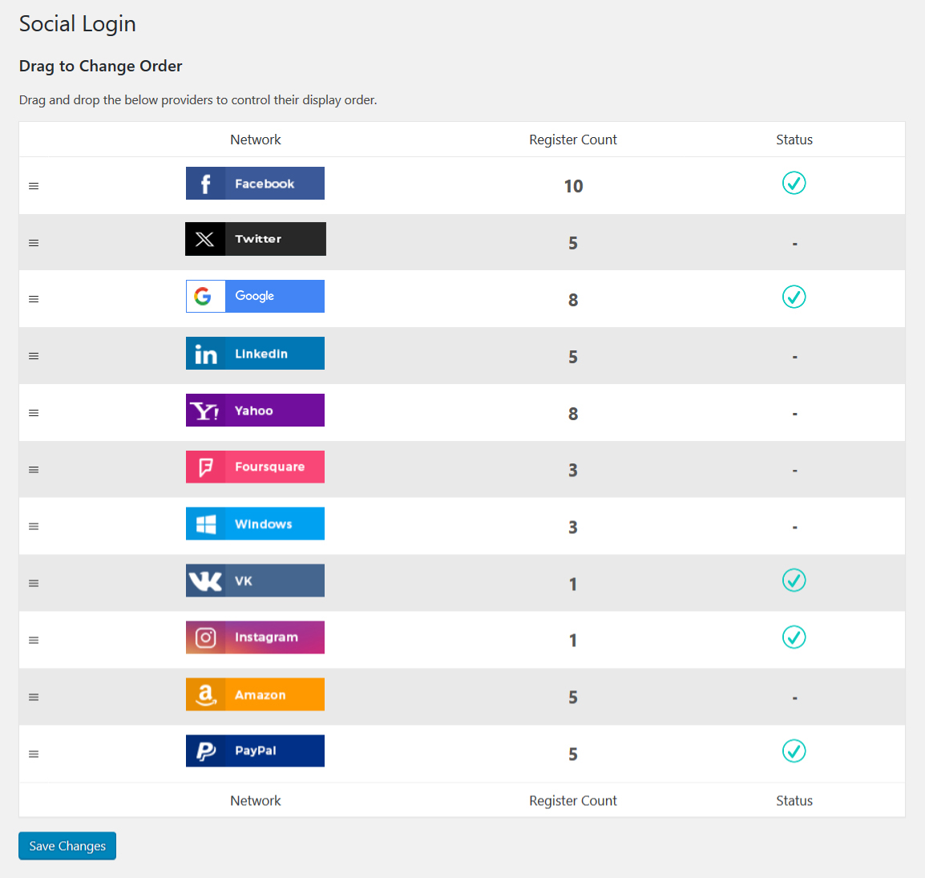Click the Social Login page title
The image size is (925, 878).
click(77, 24)
